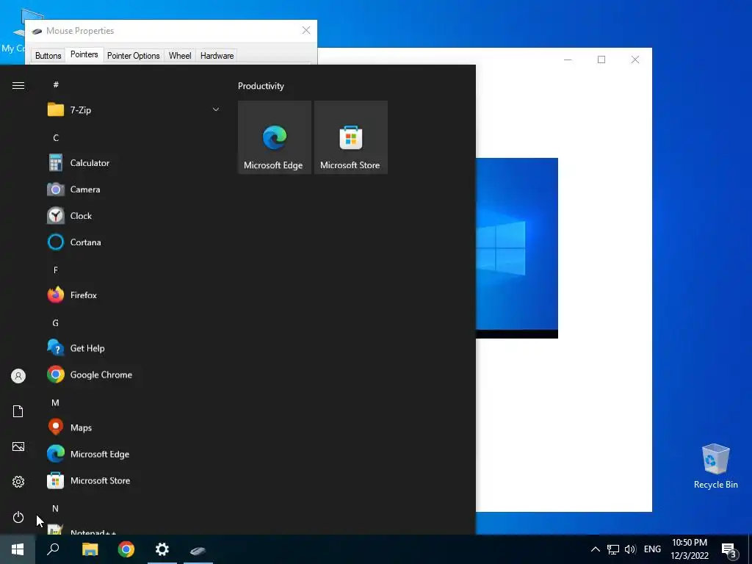Jump to letter C in app list
Screen dimensions: 752x564
coord(56,138)
